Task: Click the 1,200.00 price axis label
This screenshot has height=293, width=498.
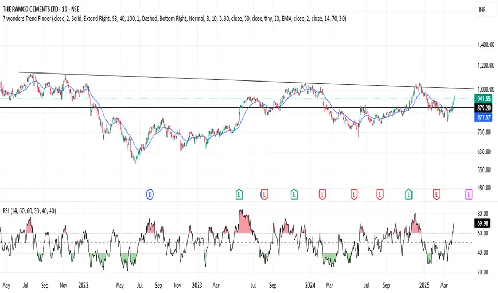Action: [486, 66]
